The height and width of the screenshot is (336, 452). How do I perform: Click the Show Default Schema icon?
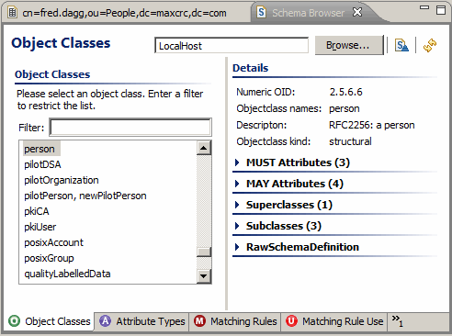(401, 45)
